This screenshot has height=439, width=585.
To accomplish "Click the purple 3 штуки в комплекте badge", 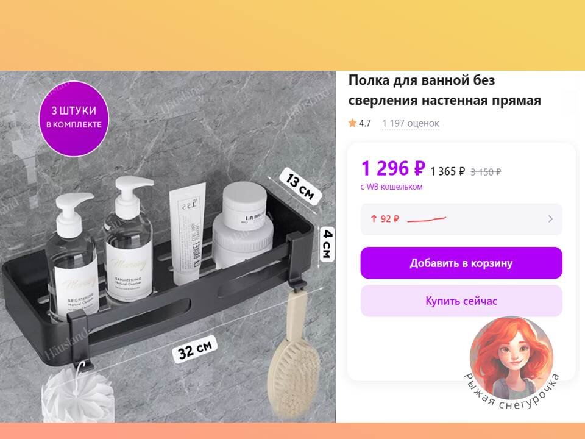I will (74, 118).
